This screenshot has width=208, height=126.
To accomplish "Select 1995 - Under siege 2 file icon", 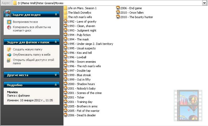I will [x=66, y=44].
